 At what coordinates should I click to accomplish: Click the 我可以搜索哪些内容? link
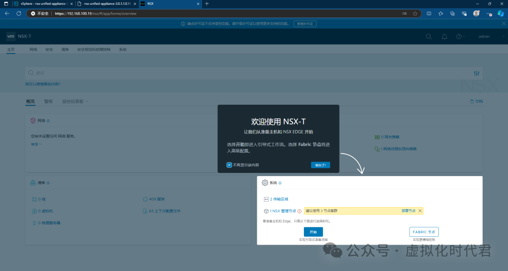click(x=43, y=84)
